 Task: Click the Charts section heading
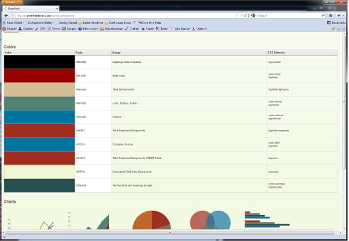(x=10, y=202)
